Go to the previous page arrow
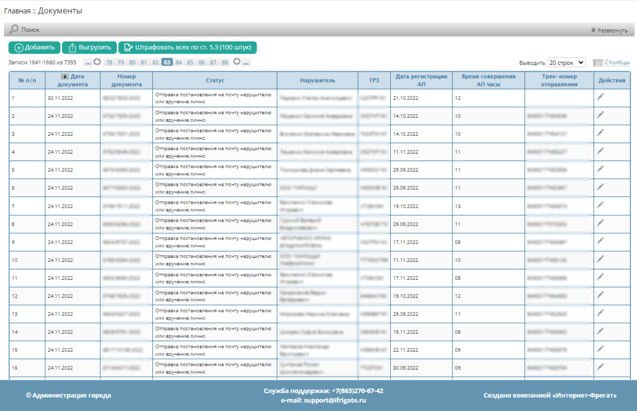Viewport: 637px width, 411px height. (98, 62)
